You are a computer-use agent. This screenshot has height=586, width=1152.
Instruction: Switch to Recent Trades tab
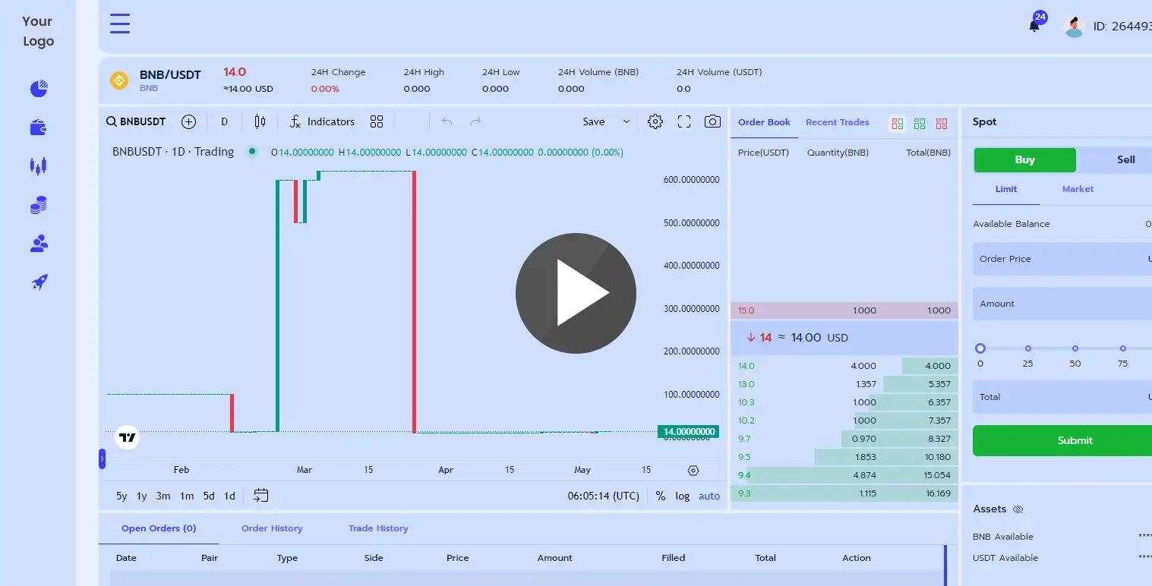(838, 122)
